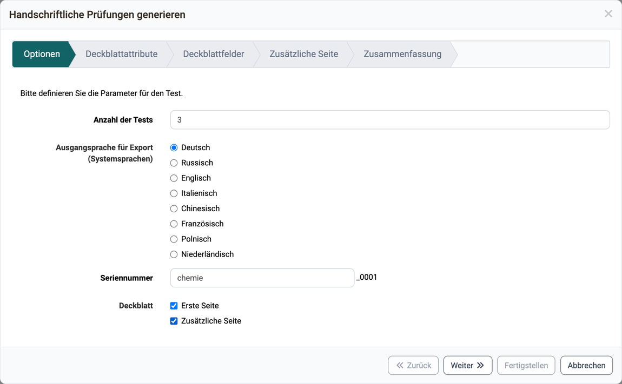This screenshot has width=622, height=384.
Task: Select the Polnisch option
Action: click(174, 239)
